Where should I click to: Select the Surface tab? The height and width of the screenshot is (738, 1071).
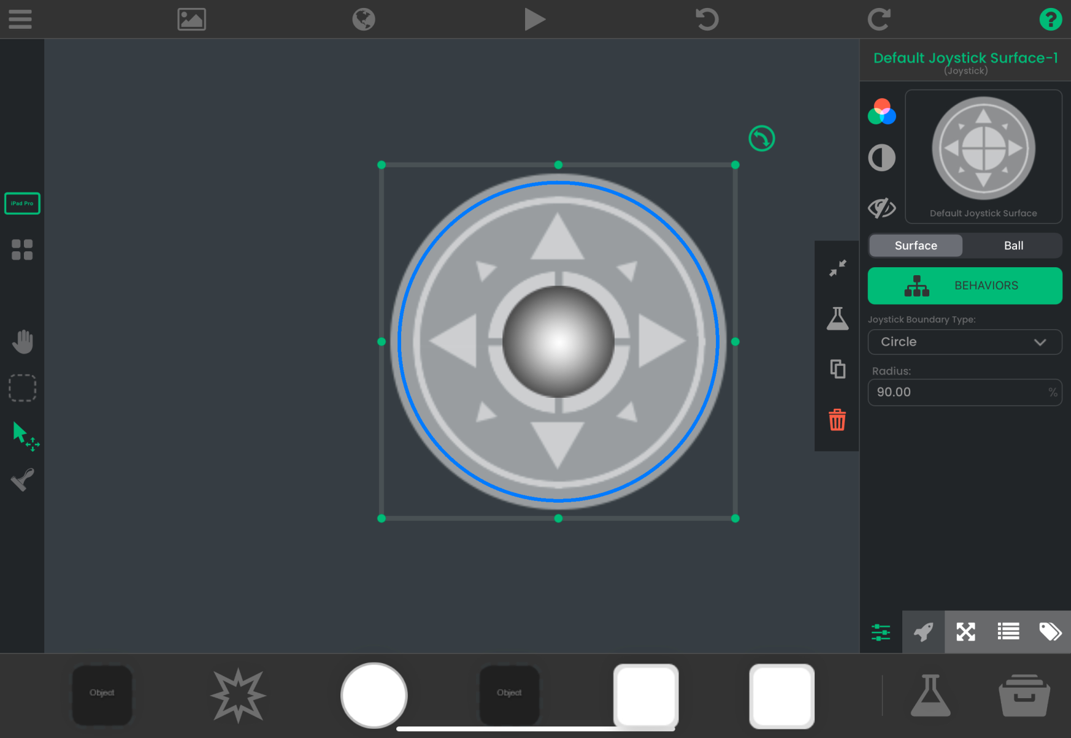click(915, 246)
